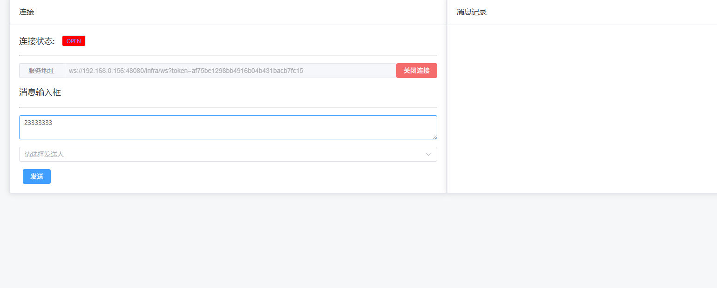This screenshot has width=717, height=288.
Task: Click the red OPEN status tag
Action: pos(74,41)
